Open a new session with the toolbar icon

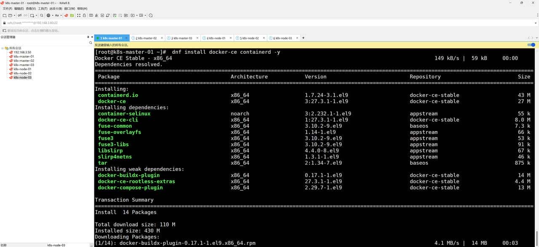(5, 16)
